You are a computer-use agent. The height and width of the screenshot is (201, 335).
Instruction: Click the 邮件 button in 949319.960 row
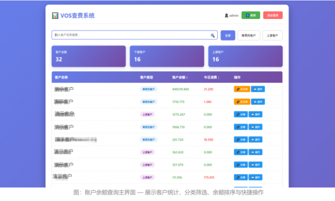pos(258,89)
